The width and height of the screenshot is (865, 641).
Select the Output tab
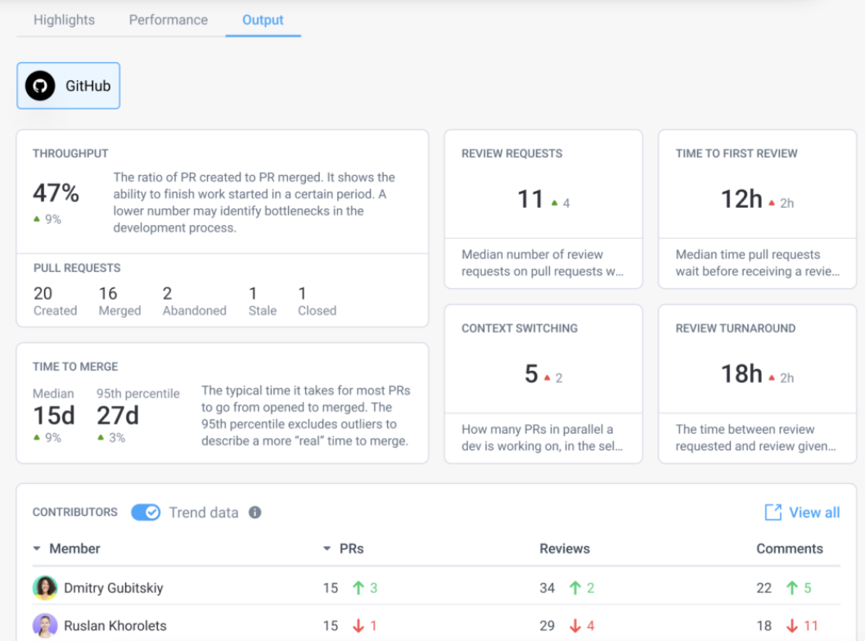263,20
